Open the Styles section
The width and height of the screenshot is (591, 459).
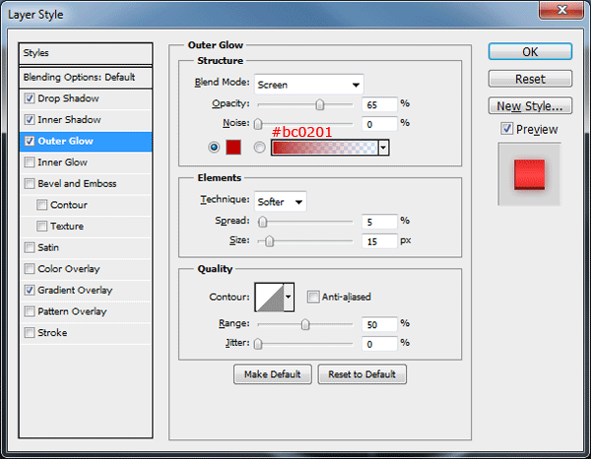pos(86,53)
